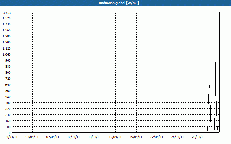Click the 16/04/11 date label
The image size is (231, 144).
pos(115,137)
